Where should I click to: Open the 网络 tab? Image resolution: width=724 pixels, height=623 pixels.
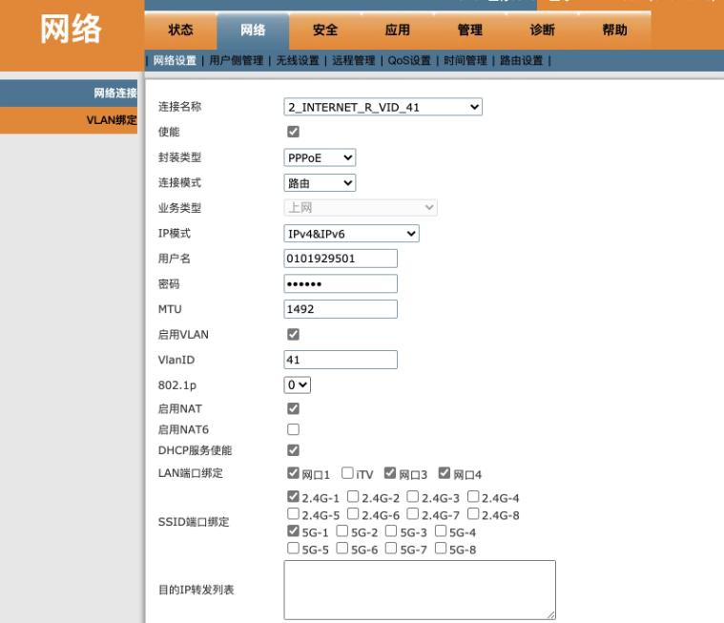click(253, 31)
